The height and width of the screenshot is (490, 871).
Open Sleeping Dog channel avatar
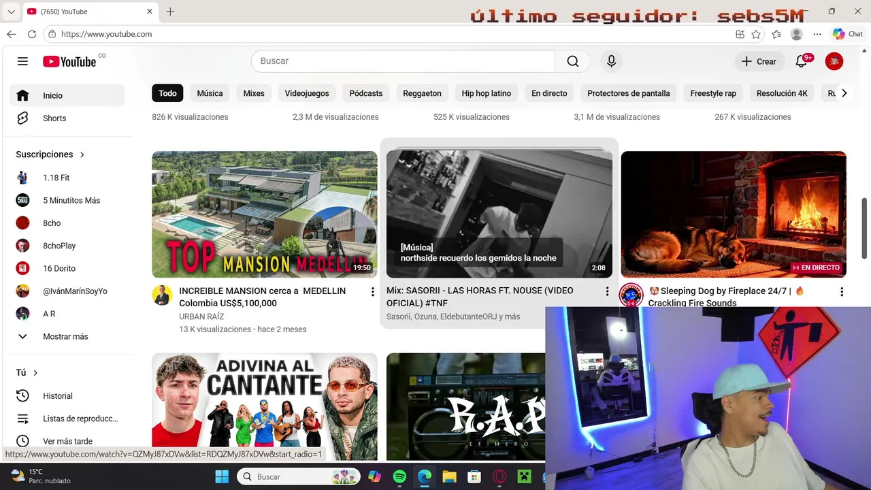coord(631,295)
